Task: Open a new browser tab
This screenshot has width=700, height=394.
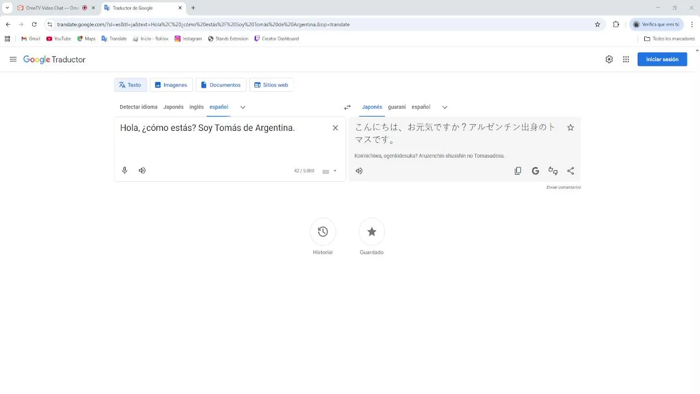Action: (193, 8)
